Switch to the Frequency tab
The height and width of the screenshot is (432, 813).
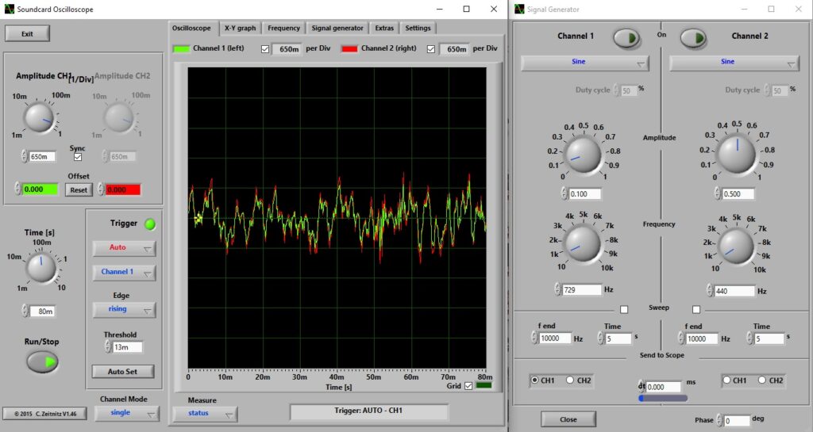point(283,28)
